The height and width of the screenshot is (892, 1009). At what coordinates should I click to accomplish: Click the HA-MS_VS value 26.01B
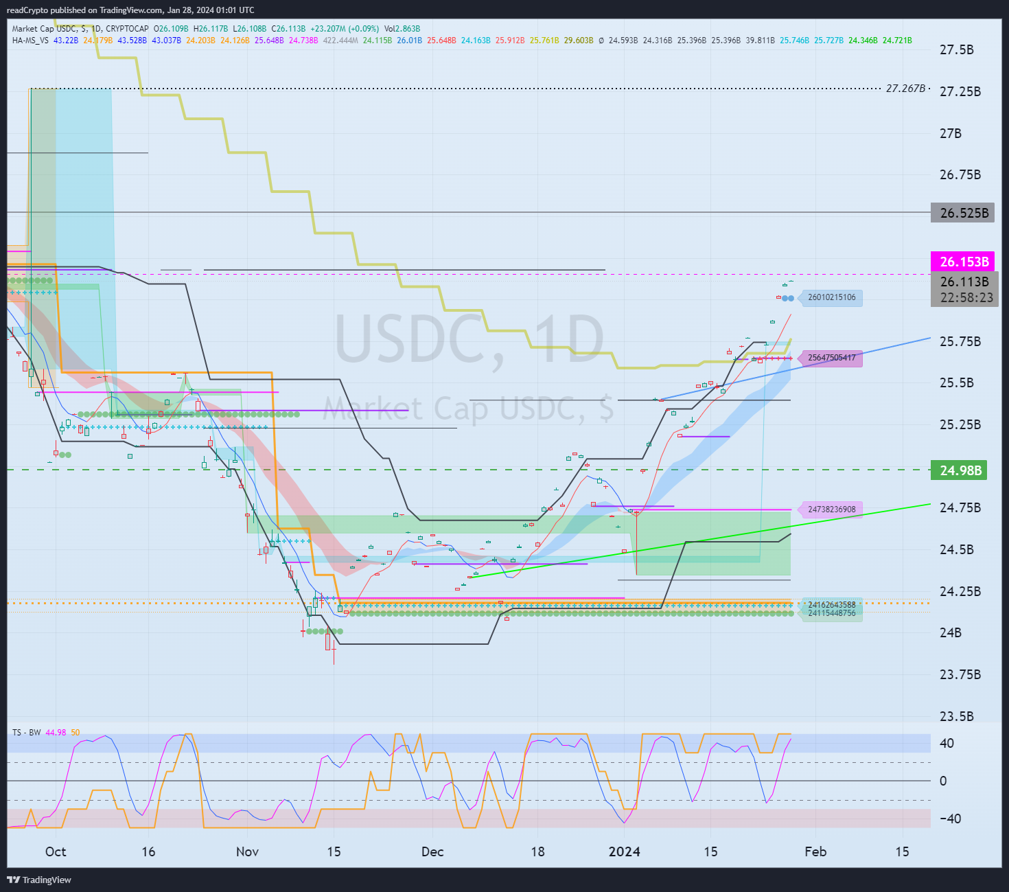tap(410, 41)
